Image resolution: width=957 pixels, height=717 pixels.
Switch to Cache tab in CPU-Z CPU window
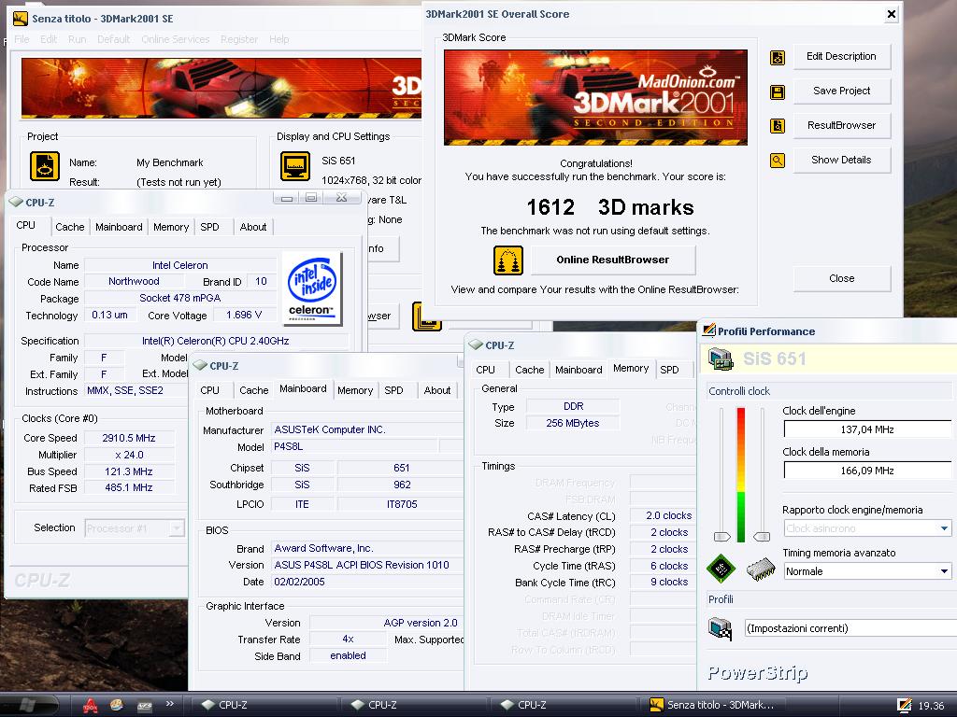[69, 227]
